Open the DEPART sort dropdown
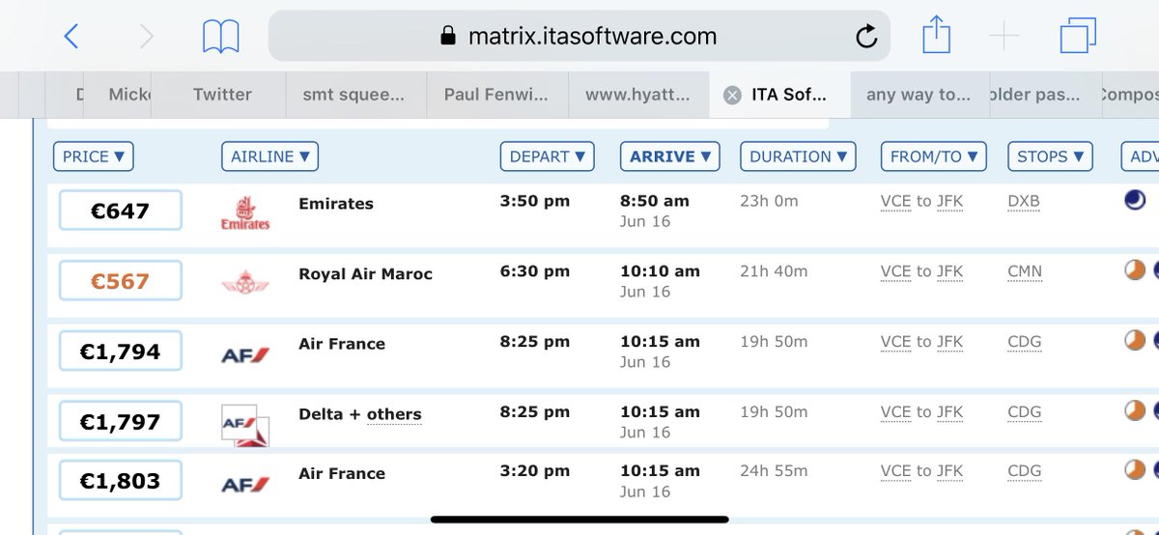The width and height of the screenshot is (1159, 535). point(547,156)
